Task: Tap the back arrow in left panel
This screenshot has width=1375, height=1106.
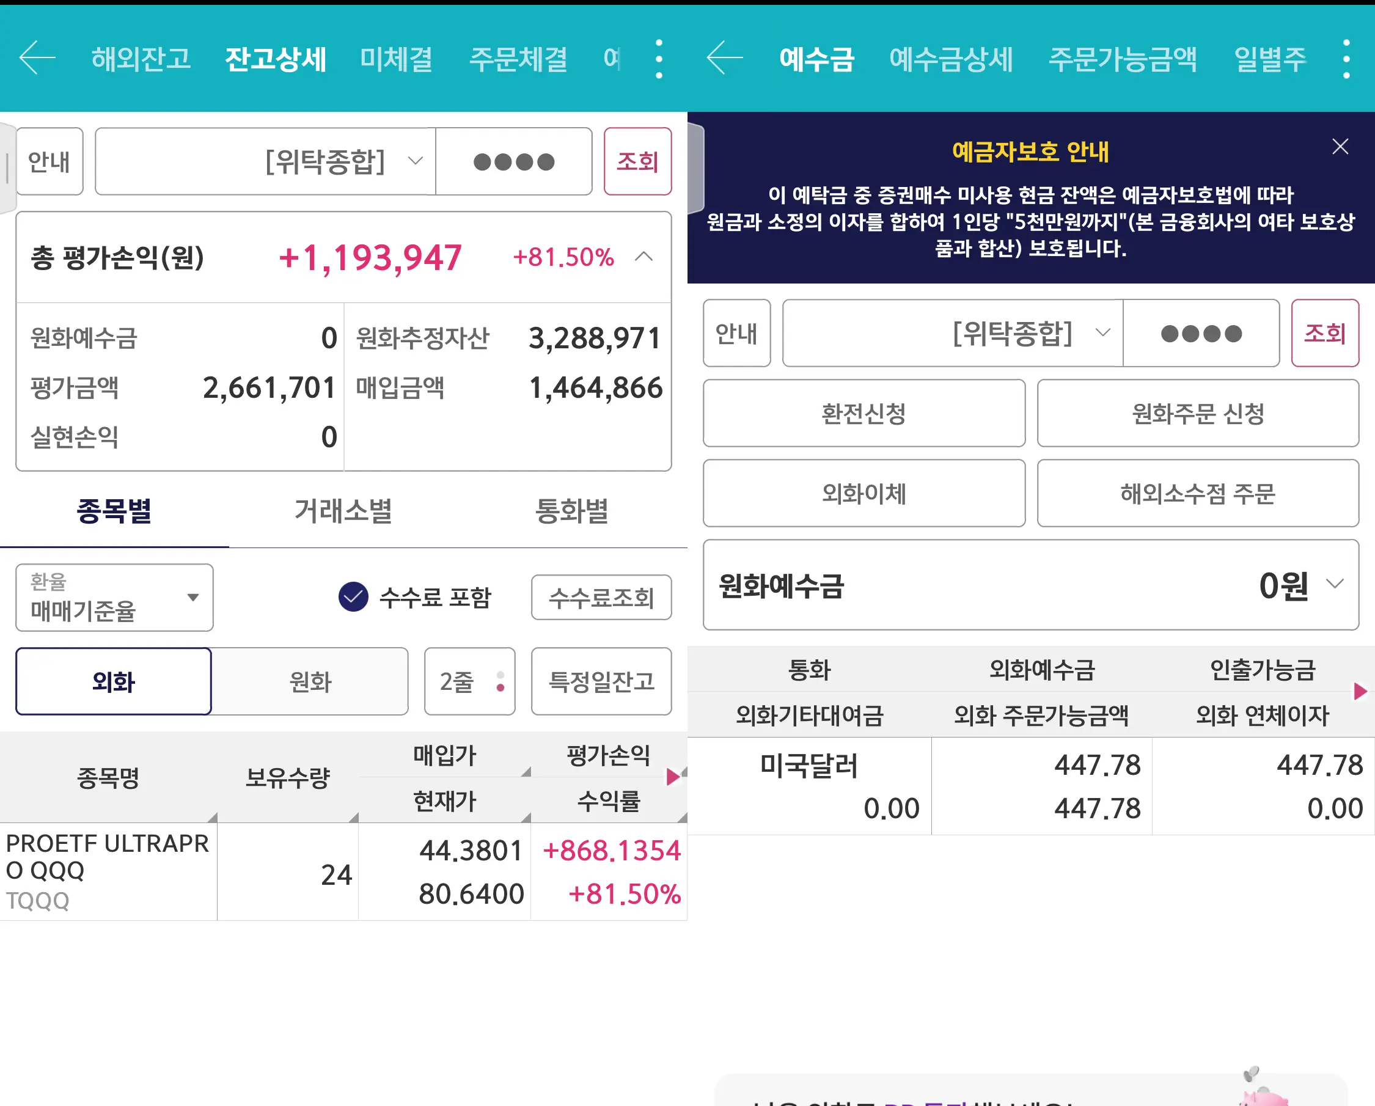Action: tap(37, 58)
